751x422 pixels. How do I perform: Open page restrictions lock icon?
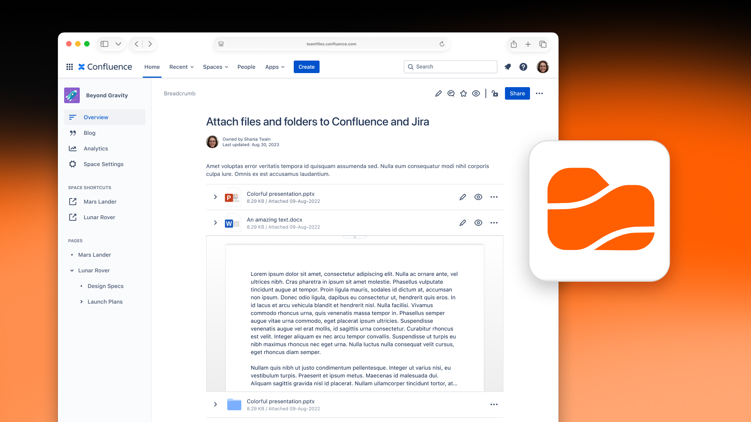point(495,93)
